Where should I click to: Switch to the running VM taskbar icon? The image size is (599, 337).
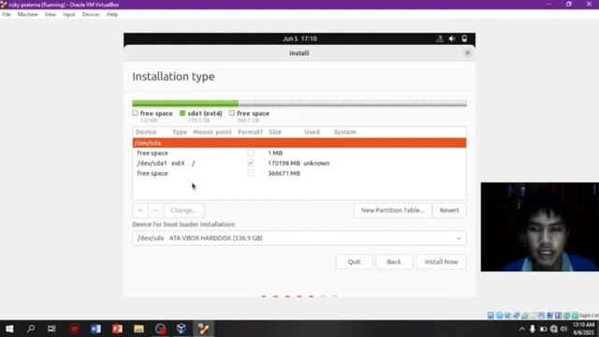point(203,329)
